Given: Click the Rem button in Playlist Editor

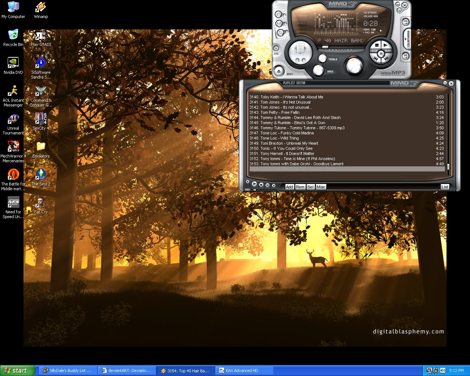Looking at the screenshot, I should 300,187.
